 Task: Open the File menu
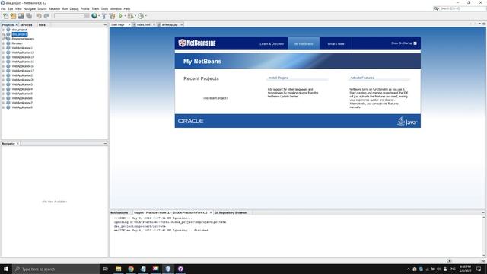[3, 8]
